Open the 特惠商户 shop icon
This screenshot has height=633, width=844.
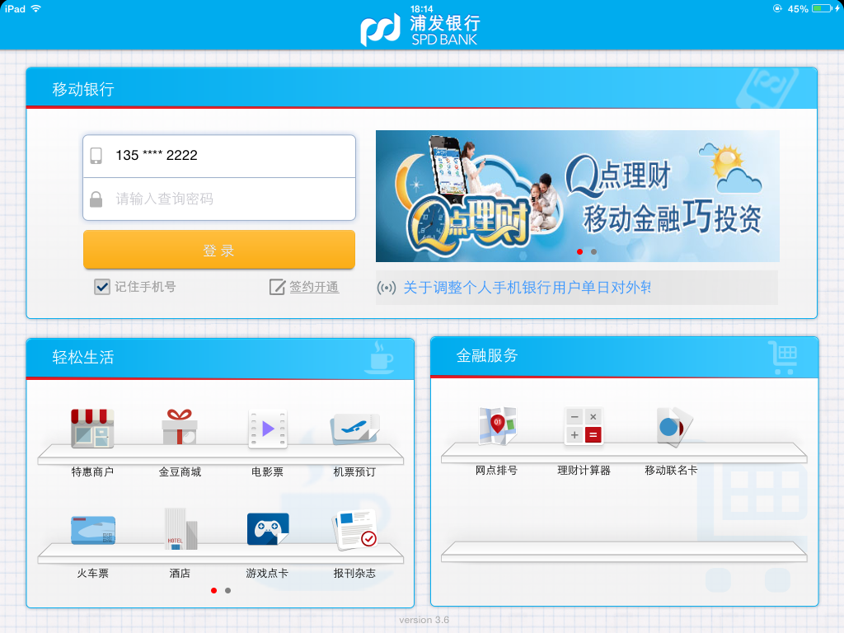92,429
